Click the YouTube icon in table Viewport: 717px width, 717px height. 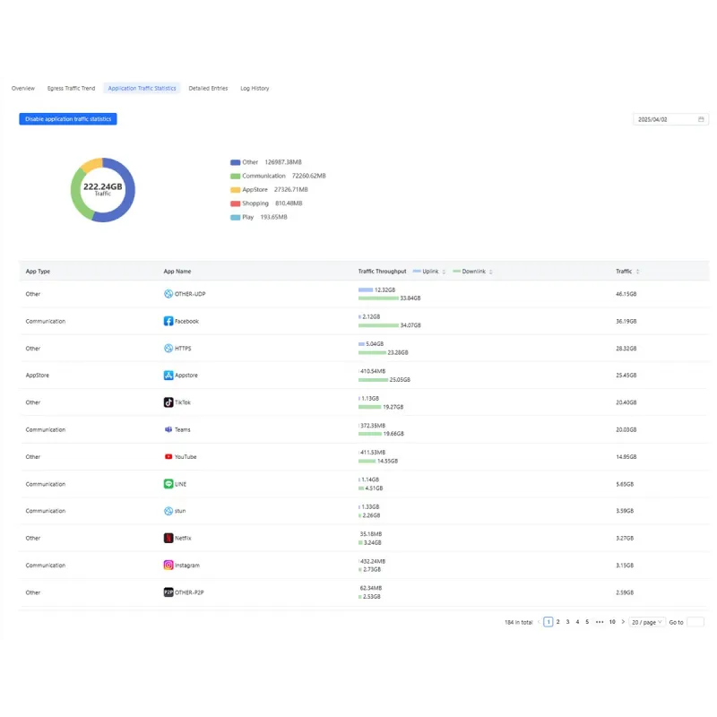coord(168,457)
